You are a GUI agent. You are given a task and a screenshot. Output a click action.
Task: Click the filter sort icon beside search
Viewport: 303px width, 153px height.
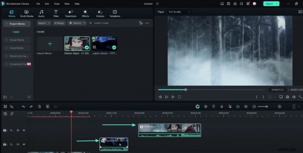click(141, 23)
